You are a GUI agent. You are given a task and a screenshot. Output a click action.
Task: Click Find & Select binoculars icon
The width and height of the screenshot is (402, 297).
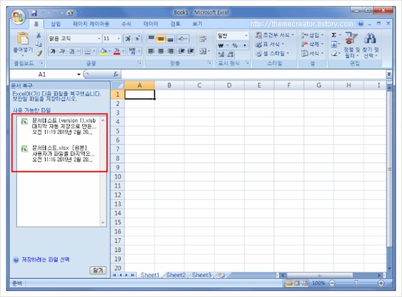tap(370, 38)
